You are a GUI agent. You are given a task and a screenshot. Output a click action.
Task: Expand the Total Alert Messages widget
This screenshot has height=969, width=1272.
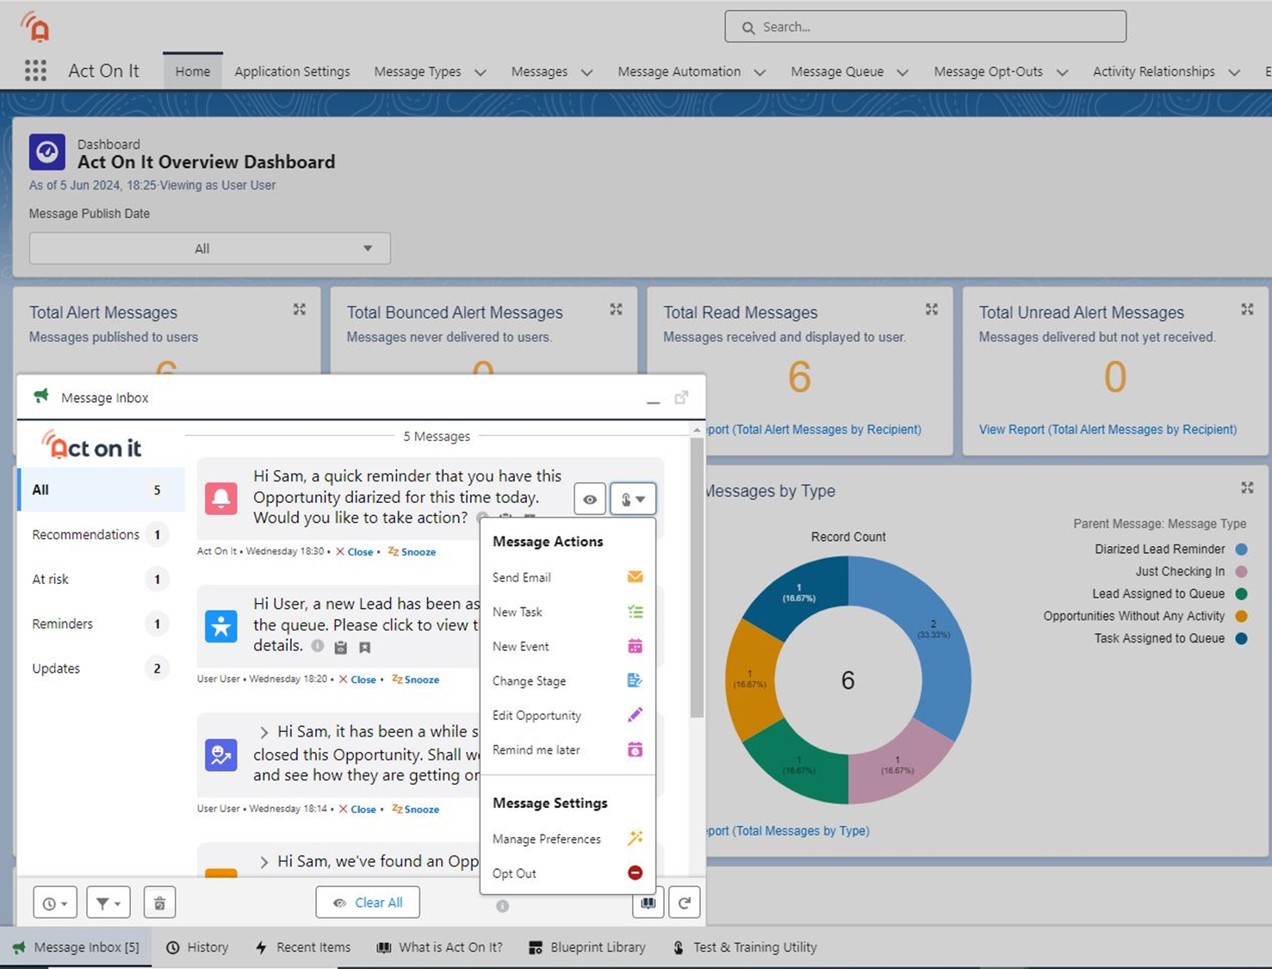click(x=299, y=309)
